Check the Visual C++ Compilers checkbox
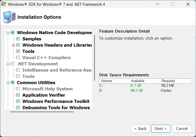 (x=18, y=58)
